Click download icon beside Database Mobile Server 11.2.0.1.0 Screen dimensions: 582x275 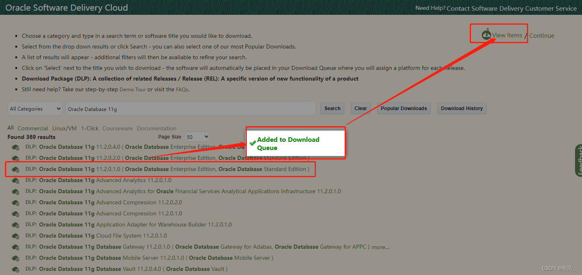pyautogui.click(x=16, y=258)
